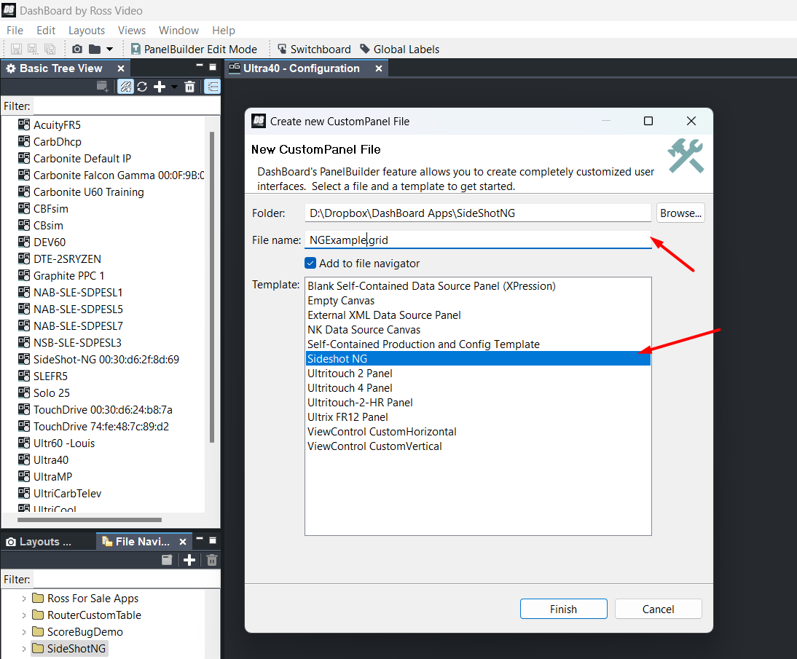Select SideShot-NG 00:30:d6:2f:8d:69 device
The height and width of the screenshot is (659, 797).
(106, 360)
